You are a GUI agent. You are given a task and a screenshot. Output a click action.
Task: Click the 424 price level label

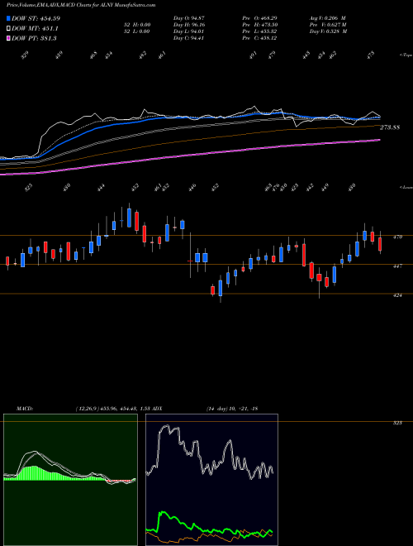tap(398, 295)
